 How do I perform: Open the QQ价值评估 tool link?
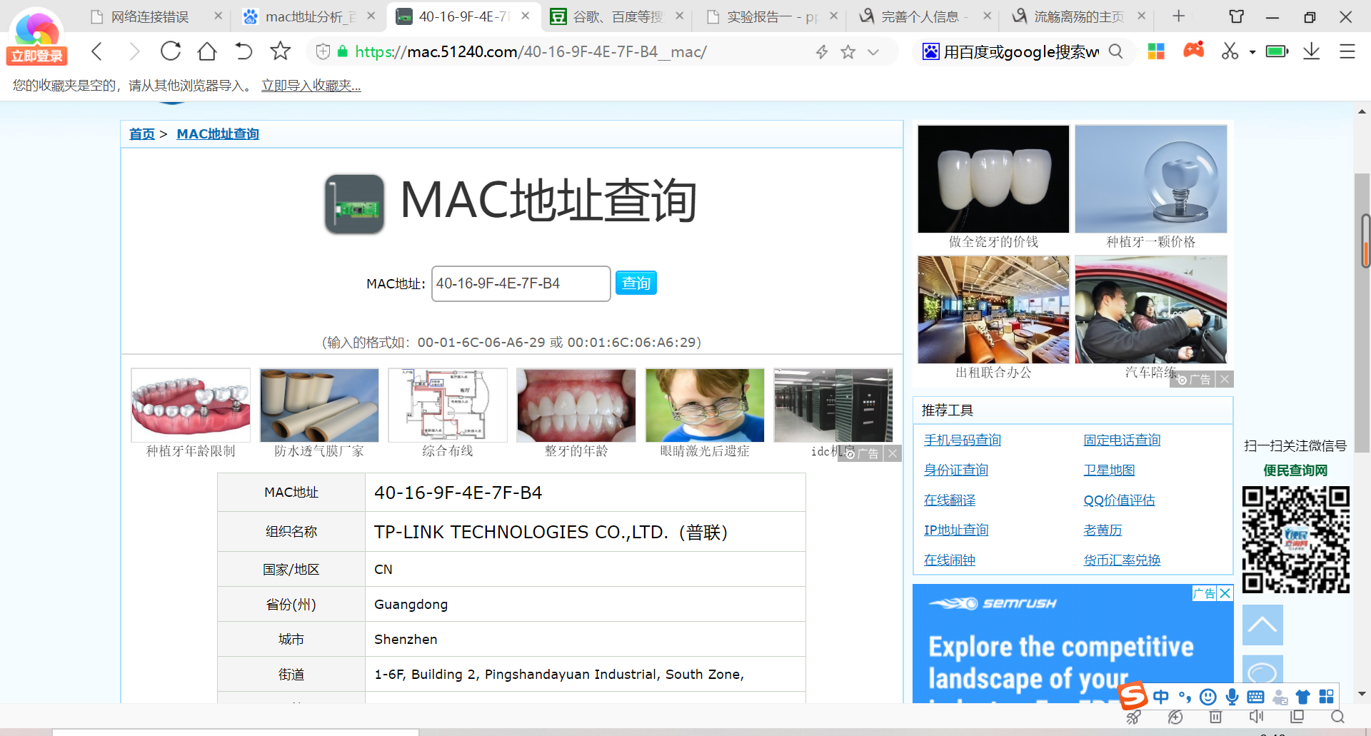tap(1119, 500)
